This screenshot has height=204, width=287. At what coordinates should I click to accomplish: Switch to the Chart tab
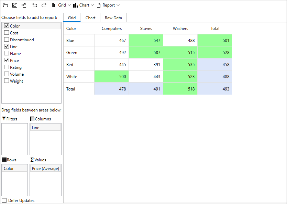pyautogui.click(x=90, y=18)
